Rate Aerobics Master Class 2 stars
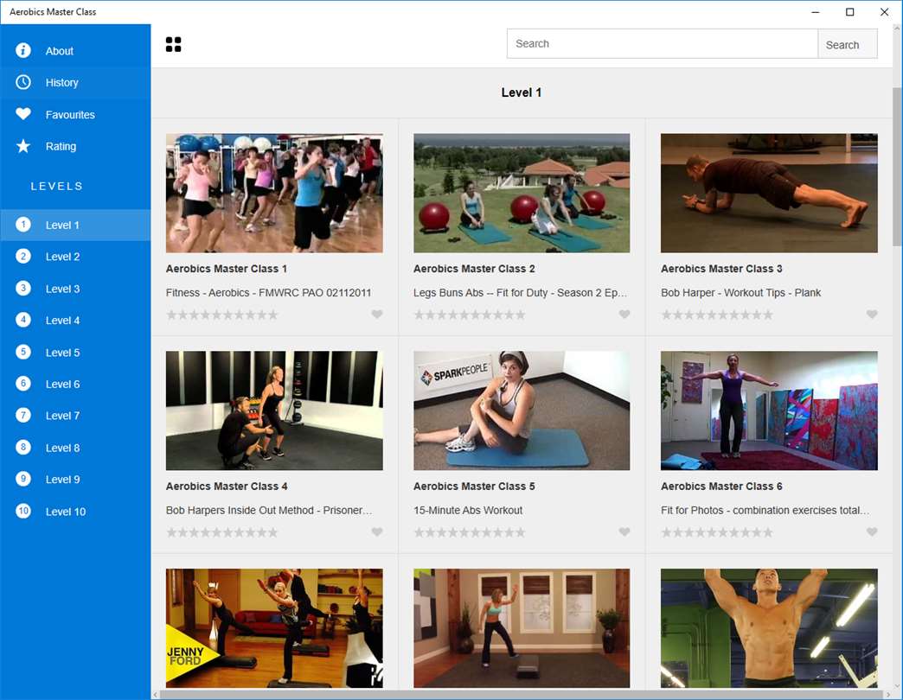 tap(470, 315)
